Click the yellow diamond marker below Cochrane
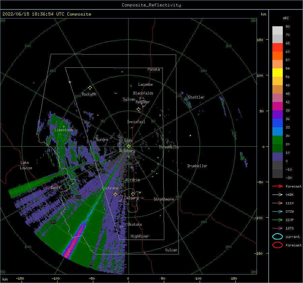 coord(115,194)
